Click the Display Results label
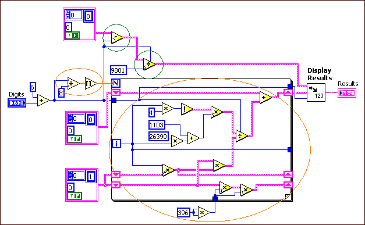Image resolution: width=365 pixels, height=225 pixels. pos(320,74)
